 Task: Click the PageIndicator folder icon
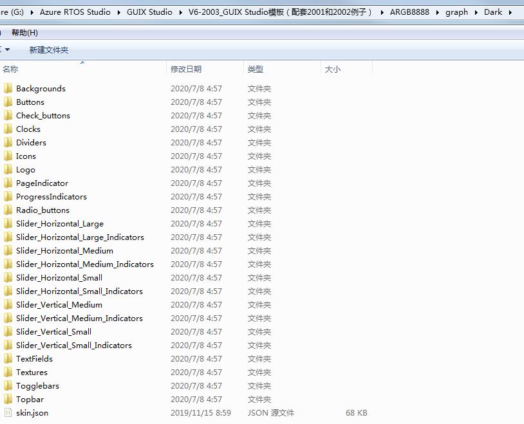coord(8,183)
